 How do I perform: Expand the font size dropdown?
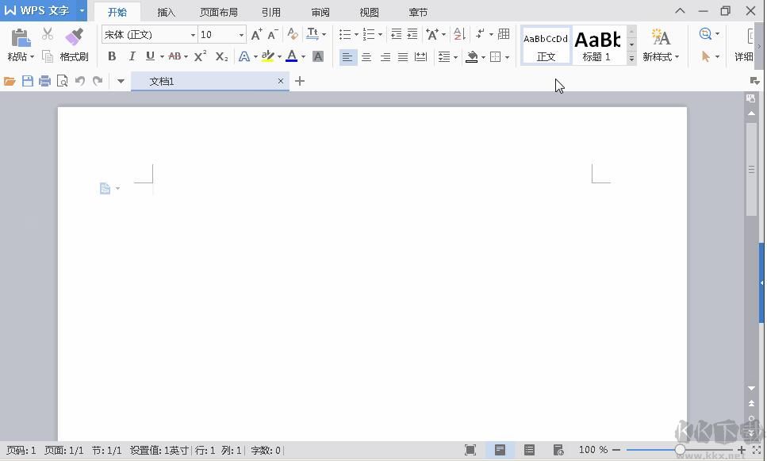[x=241, y=34]
